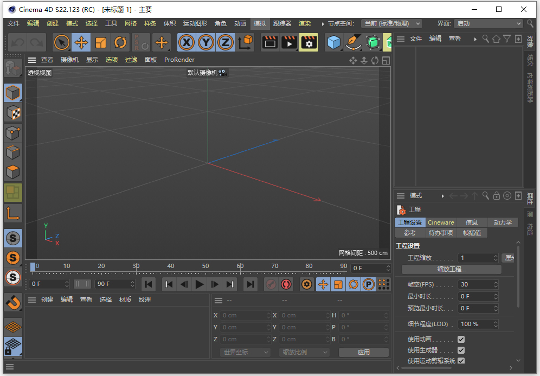Click the Record Active Objects button
The height and width of the screenshot is (376, 540).
pos(271,284)
